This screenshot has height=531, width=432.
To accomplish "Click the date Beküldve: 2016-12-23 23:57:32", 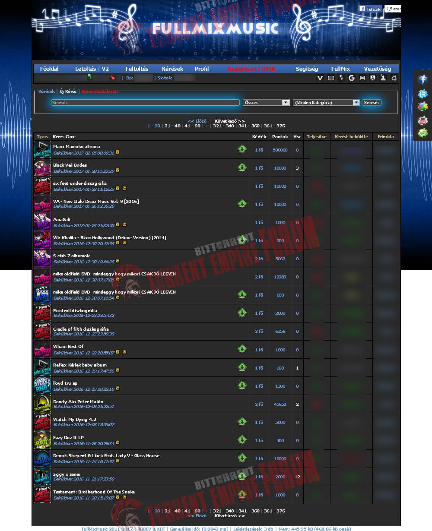I will (x=84, y=316).
